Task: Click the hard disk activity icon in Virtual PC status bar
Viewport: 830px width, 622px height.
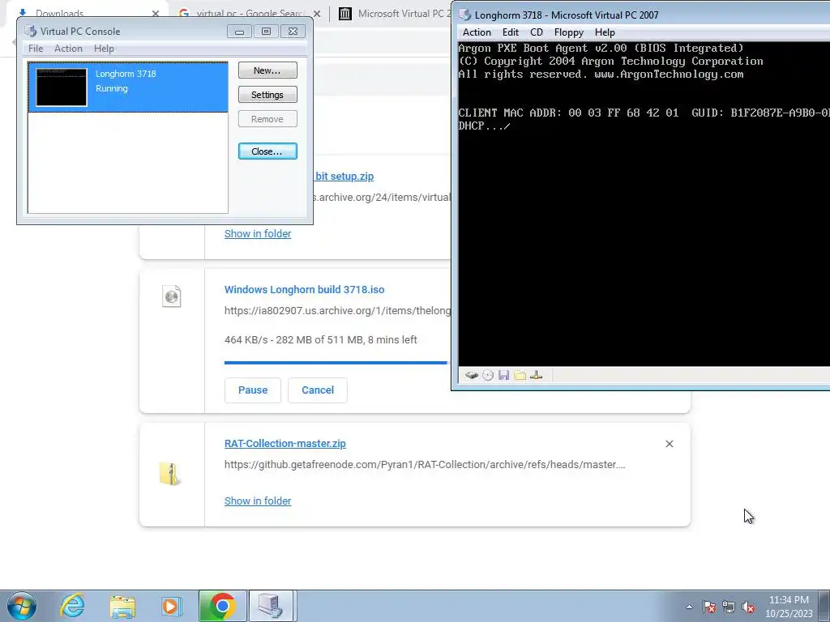Action: pyautogui.click(x=471, y=376)
